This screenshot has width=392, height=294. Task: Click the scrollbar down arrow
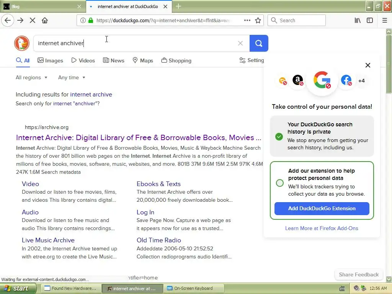click(389, 279)
